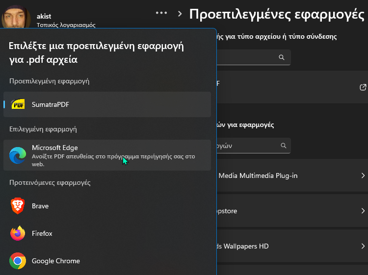Click the Firefox icon
This screenshot has width=368, height=275.
pyautogui.click(x=18, y=233)
